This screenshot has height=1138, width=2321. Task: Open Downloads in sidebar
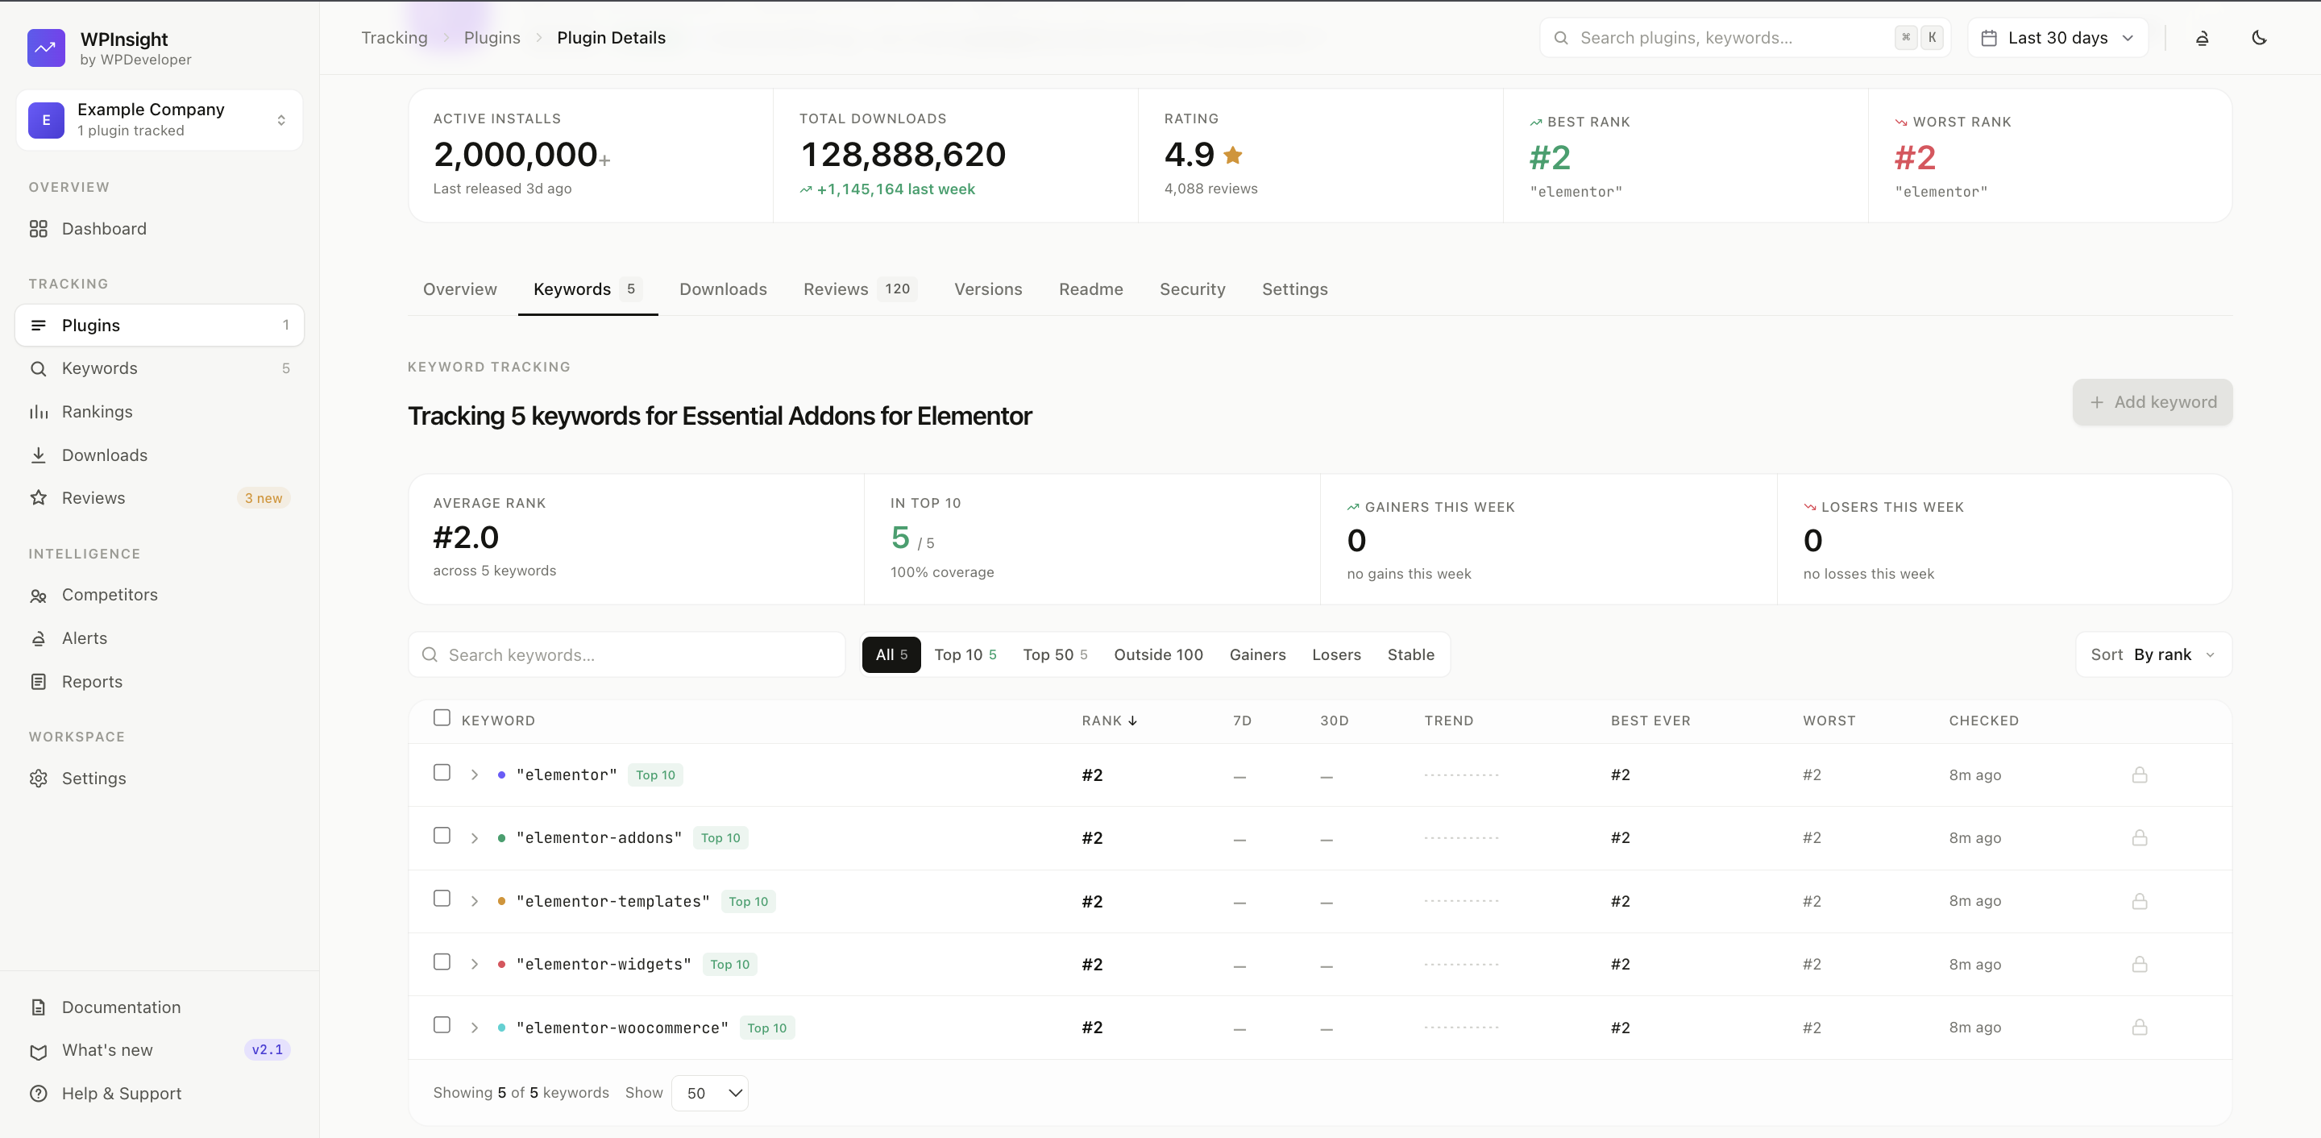pos(160,455)
